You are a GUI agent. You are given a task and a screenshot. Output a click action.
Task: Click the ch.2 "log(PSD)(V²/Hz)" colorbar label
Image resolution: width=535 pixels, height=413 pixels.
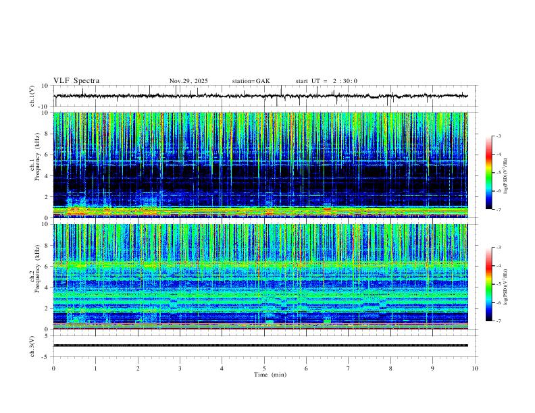[x=506, y=287]
